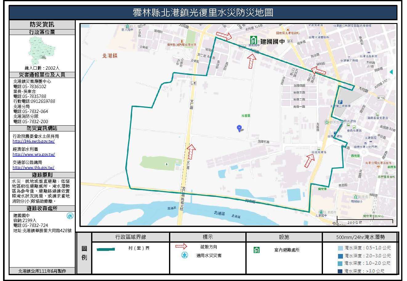407x281 pixels.
Task: Click the 行政區域界線 legend header
Action: coord(131,237)
